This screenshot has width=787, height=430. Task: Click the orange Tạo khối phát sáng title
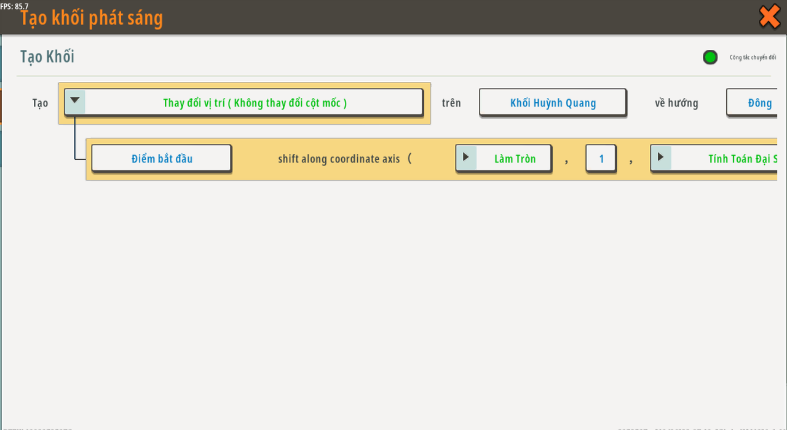(x=92, y=18)
